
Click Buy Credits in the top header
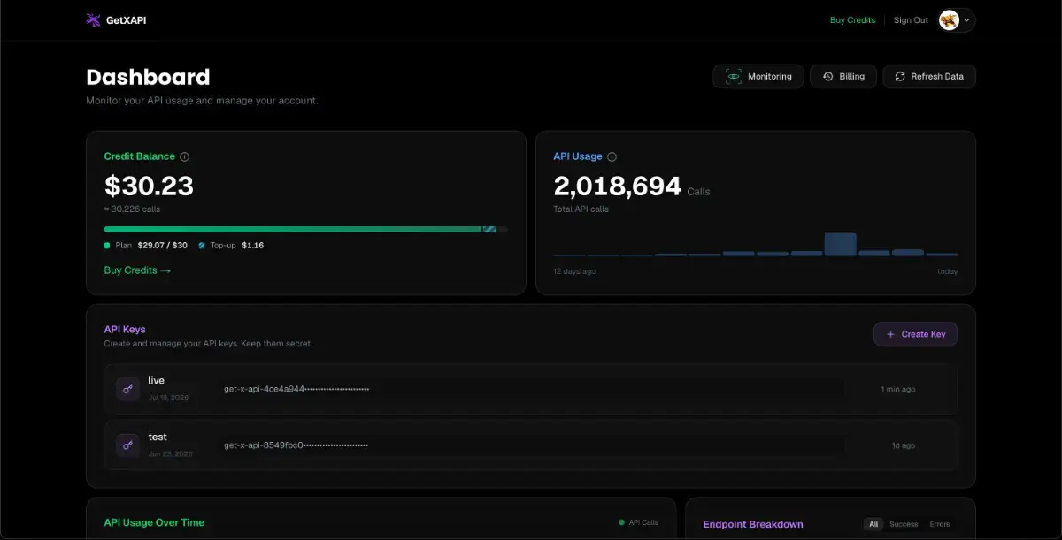pyautogui.click(x=852, y=20)
